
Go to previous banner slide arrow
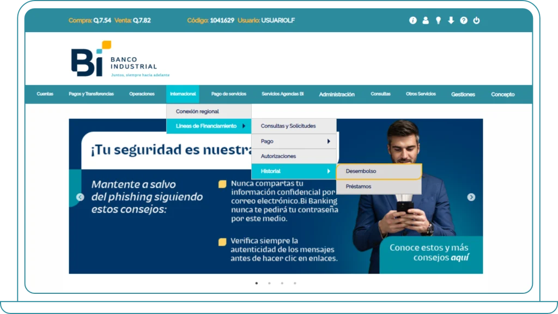80,197
